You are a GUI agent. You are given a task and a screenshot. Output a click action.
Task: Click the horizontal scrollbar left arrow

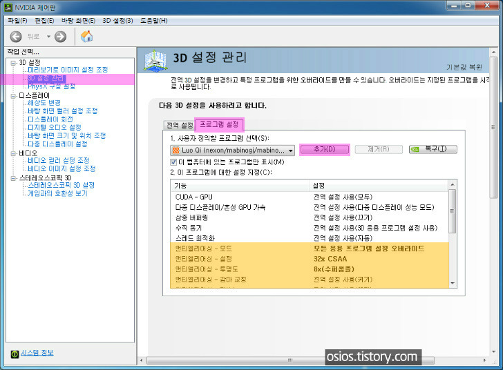pos(142,360)
